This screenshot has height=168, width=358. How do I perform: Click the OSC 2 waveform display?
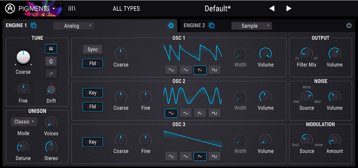pyautogui.click(x=193, y=96)
